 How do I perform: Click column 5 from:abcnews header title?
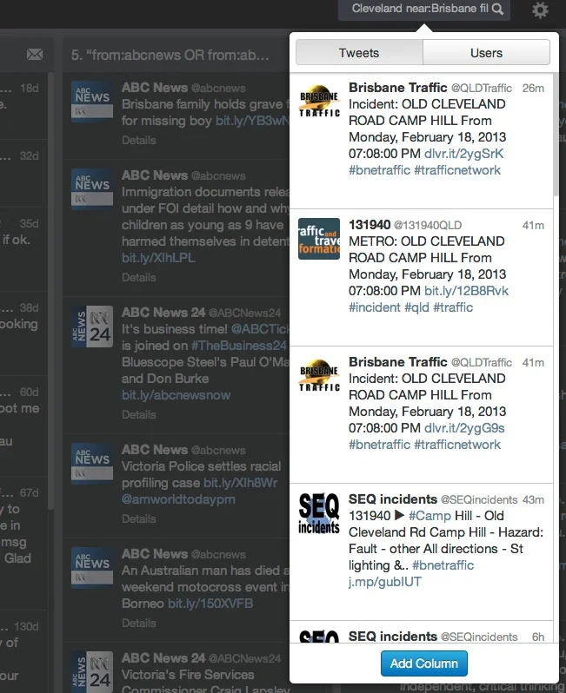(x=170, y=55)
